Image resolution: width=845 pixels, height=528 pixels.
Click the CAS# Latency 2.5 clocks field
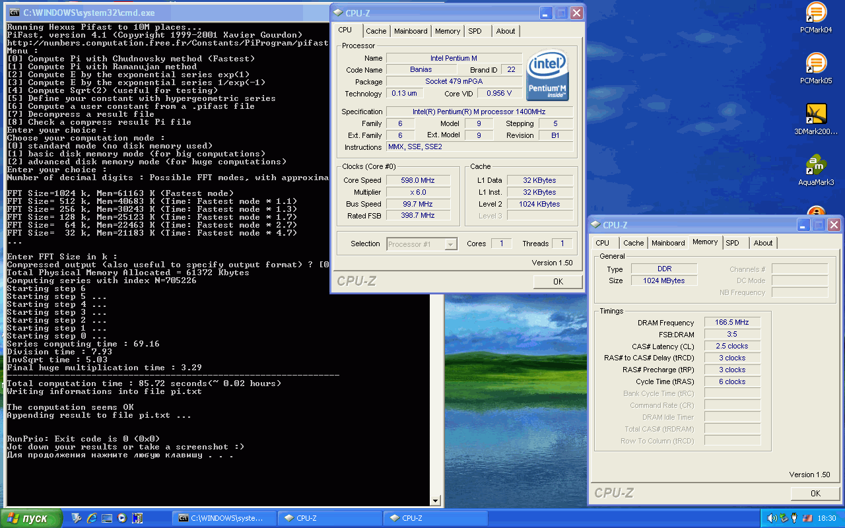(x=732, y=346)
